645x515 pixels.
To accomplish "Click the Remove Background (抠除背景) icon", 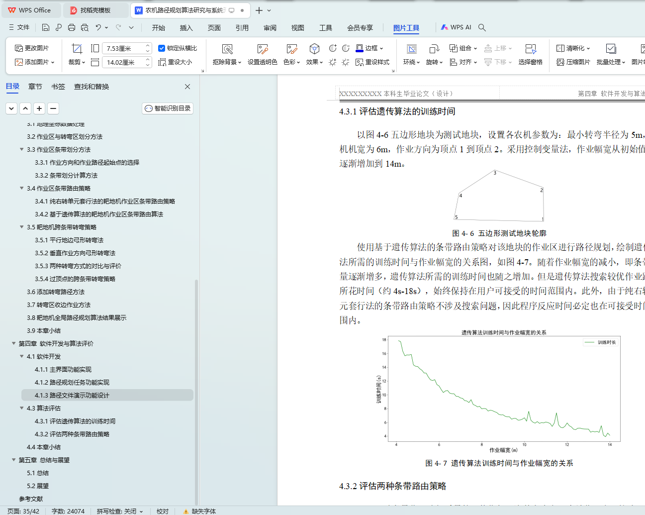I will (x=227, y=49).
